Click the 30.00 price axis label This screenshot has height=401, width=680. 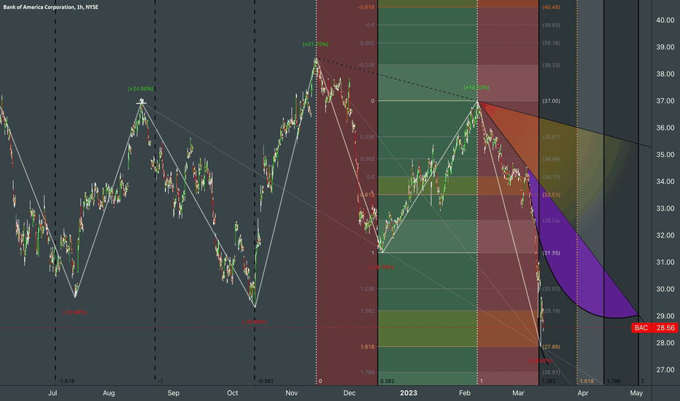pos(665,289)
